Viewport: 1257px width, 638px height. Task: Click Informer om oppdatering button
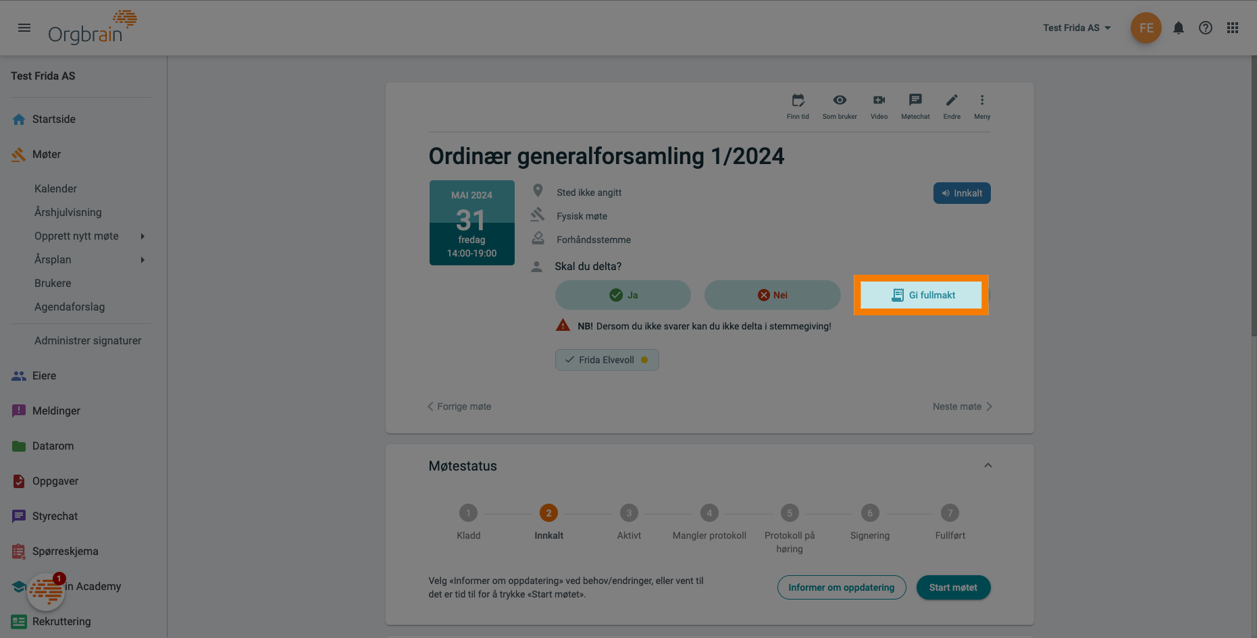(842, 587)
